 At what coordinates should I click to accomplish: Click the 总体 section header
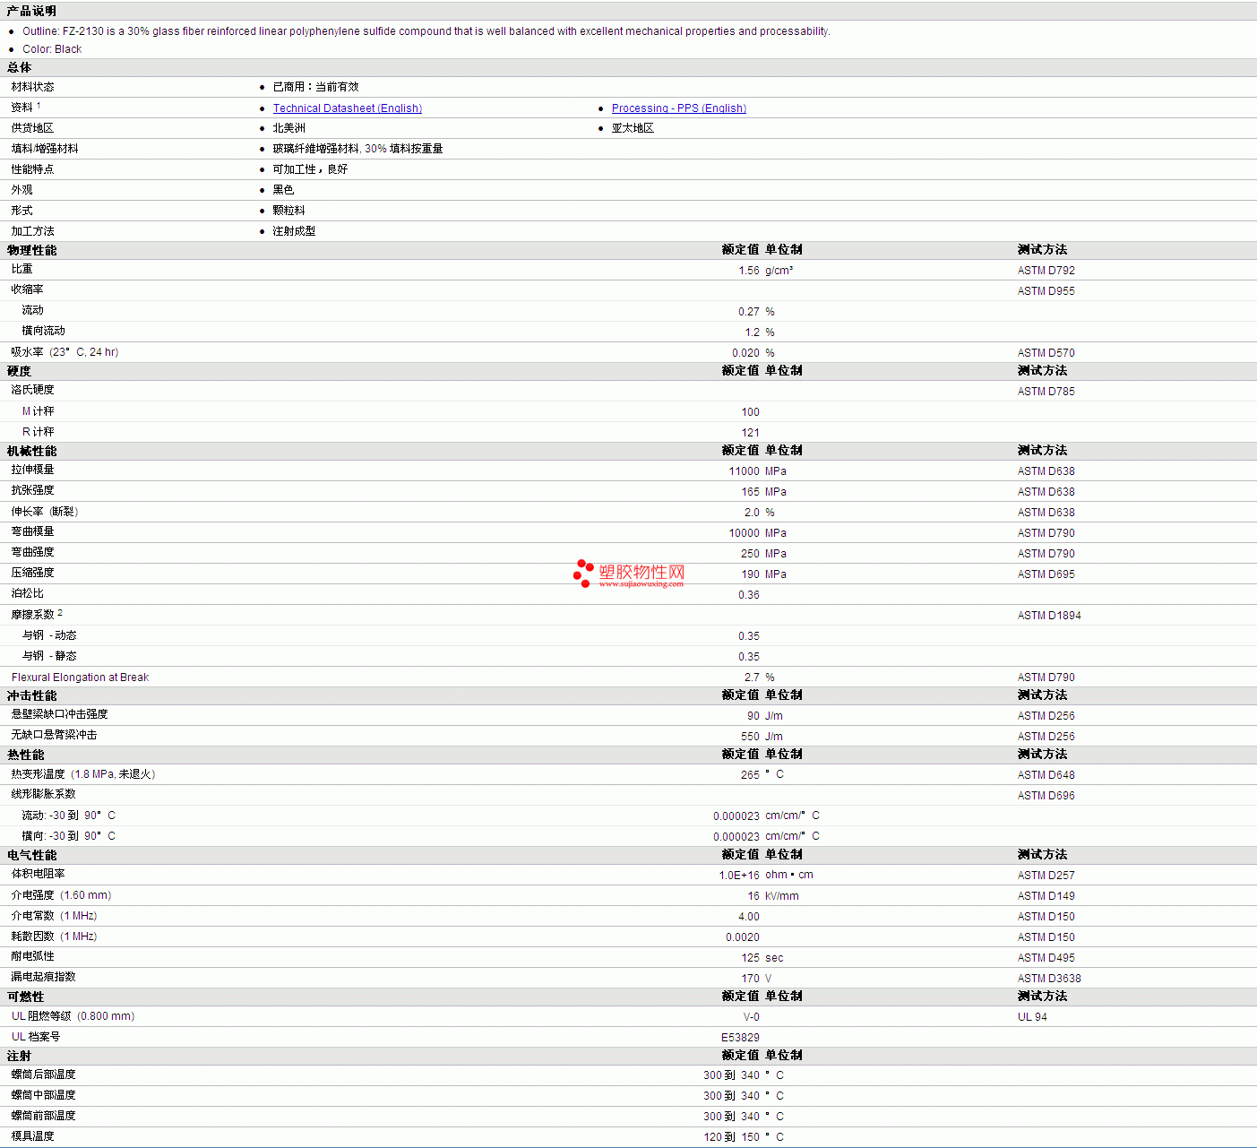coord(19,67)
